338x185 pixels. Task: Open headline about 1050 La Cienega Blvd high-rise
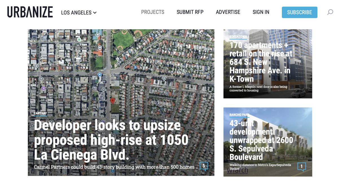[111, 140]
